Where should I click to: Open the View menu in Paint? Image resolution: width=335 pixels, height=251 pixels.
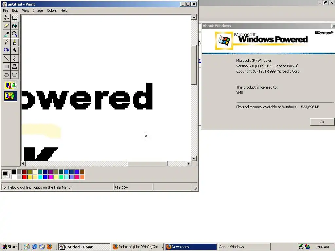pyautogui.click(x=26, y=10)
